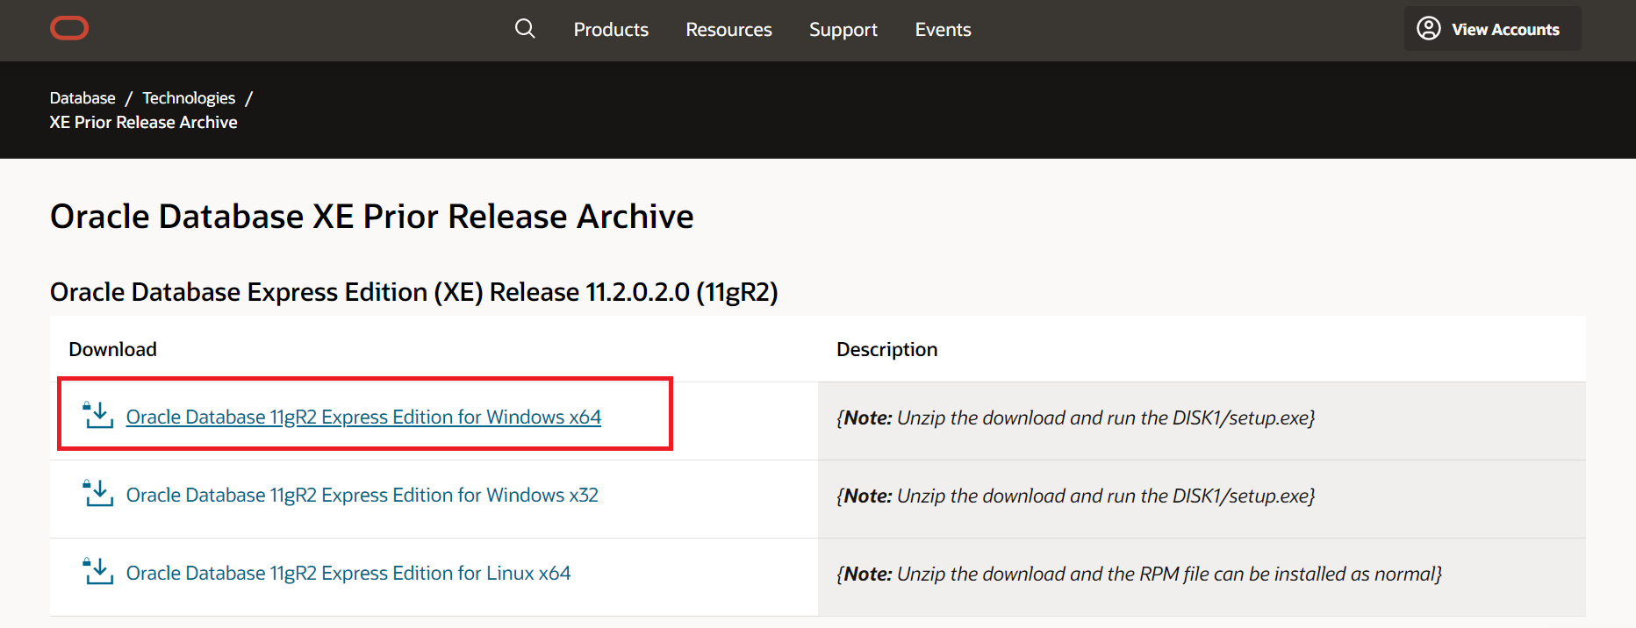The height and width of the screenshot is (628, 1636).
Task: Click the View Accounts button
Action: (1492, 29)
